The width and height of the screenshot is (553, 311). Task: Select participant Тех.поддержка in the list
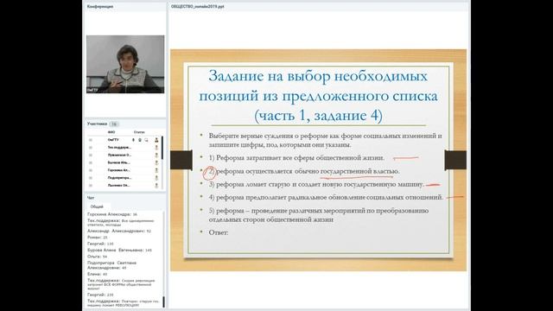[x=119, y=148]
